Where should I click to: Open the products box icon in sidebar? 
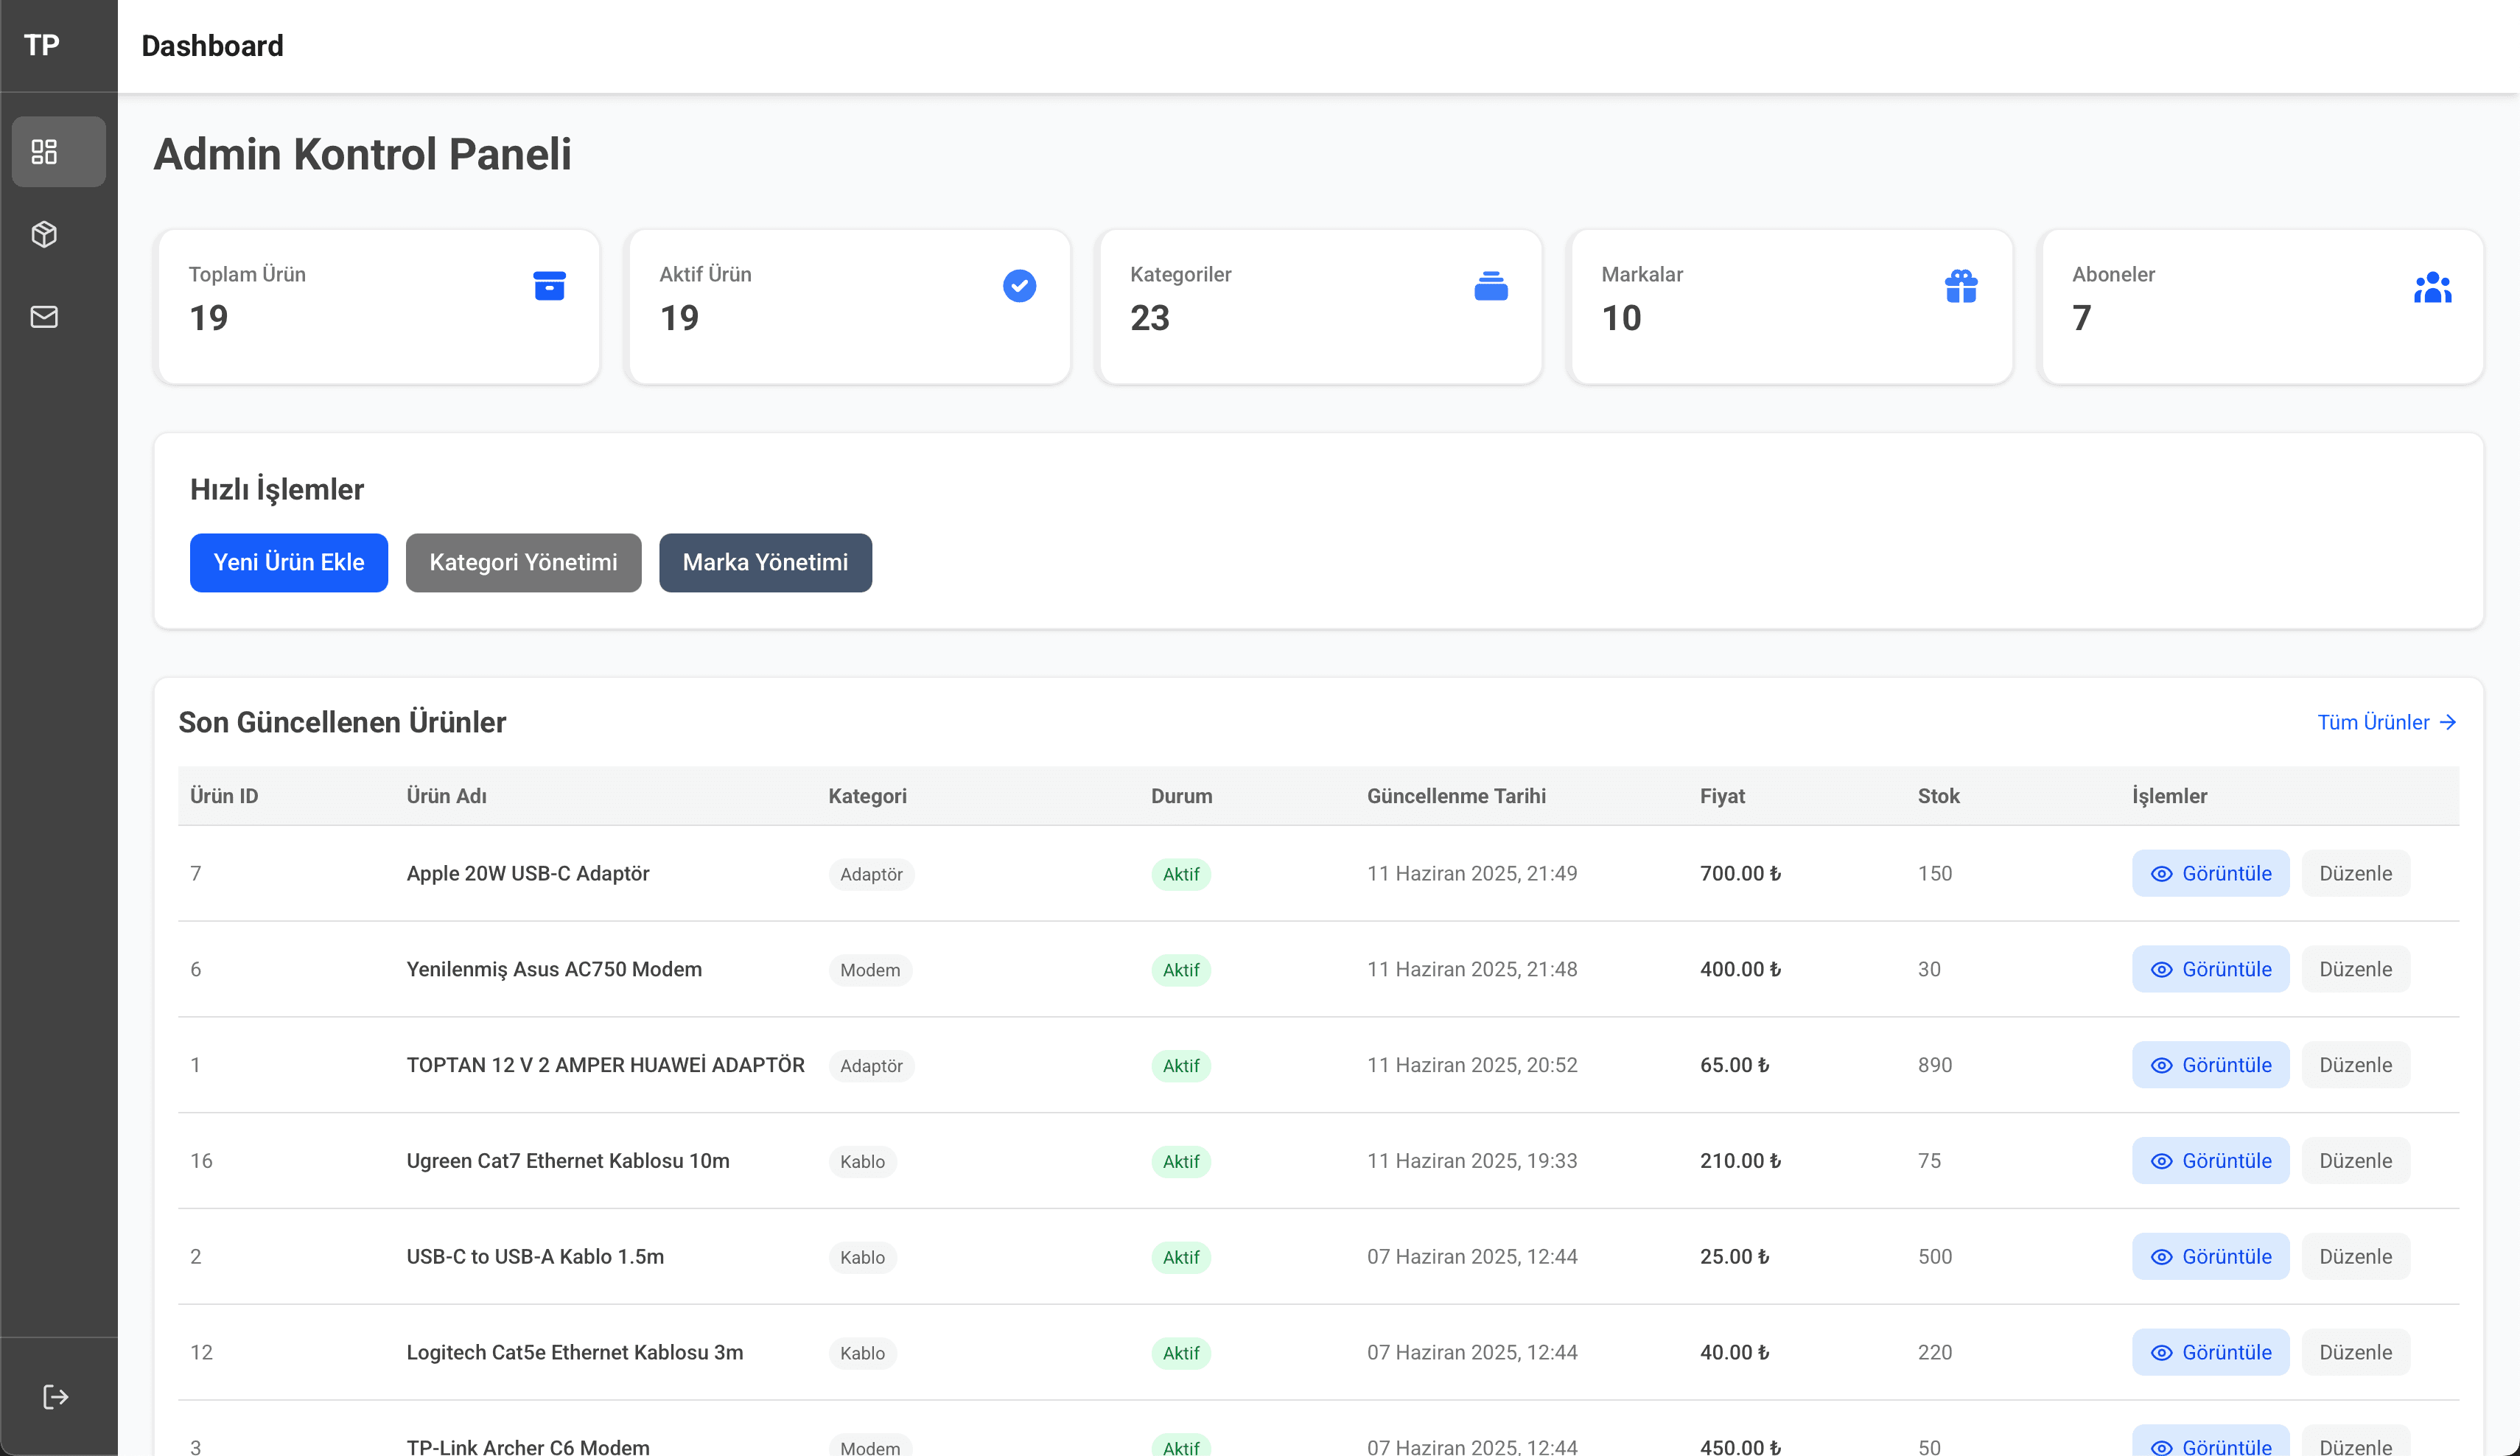pos(44,234)
